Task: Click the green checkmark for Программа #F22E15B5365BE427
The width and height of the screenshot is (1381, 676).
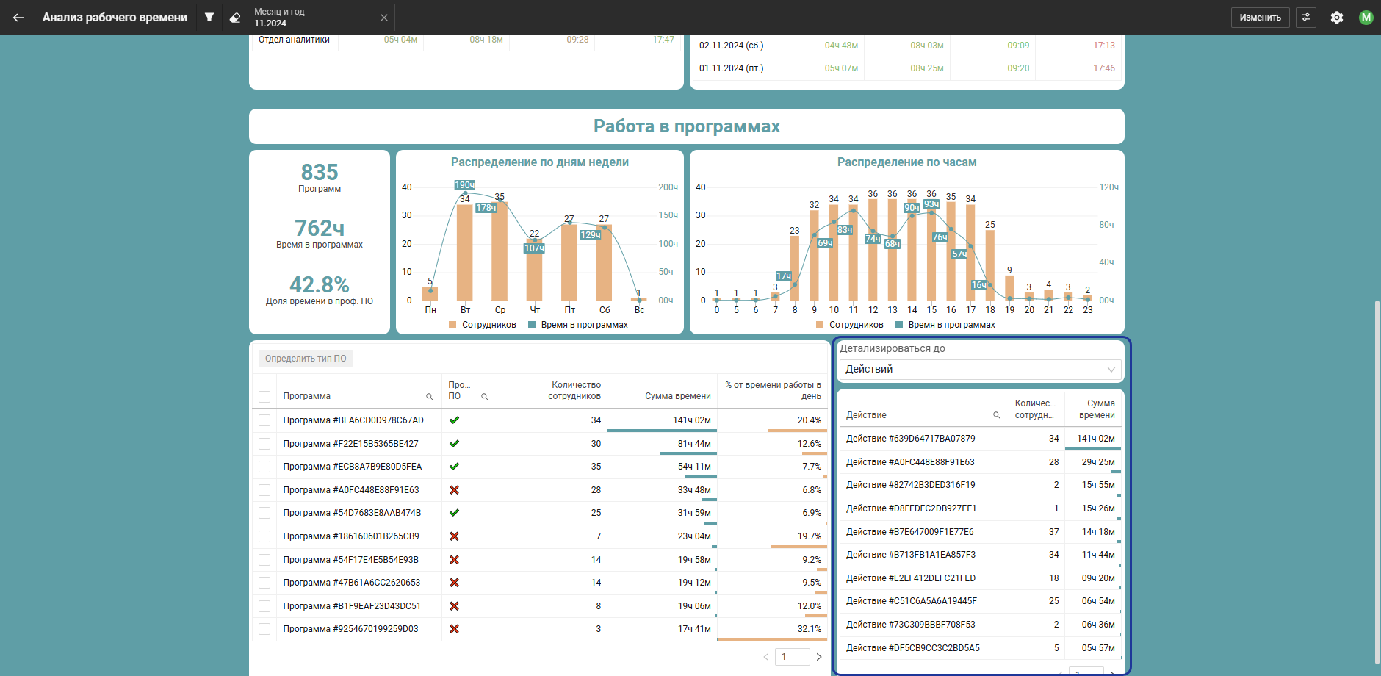Action: click(454, 444)
